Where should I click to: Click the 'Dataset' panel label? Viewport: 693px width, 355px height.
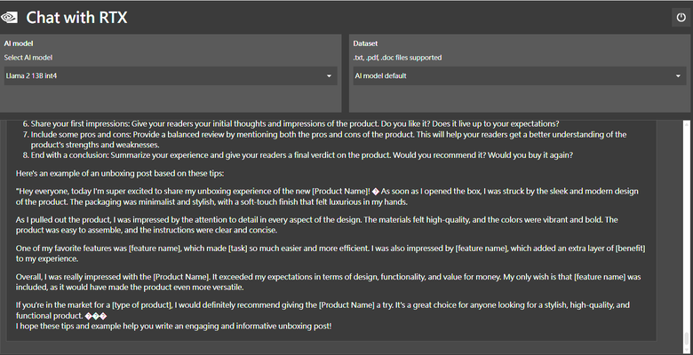point(365,43)
